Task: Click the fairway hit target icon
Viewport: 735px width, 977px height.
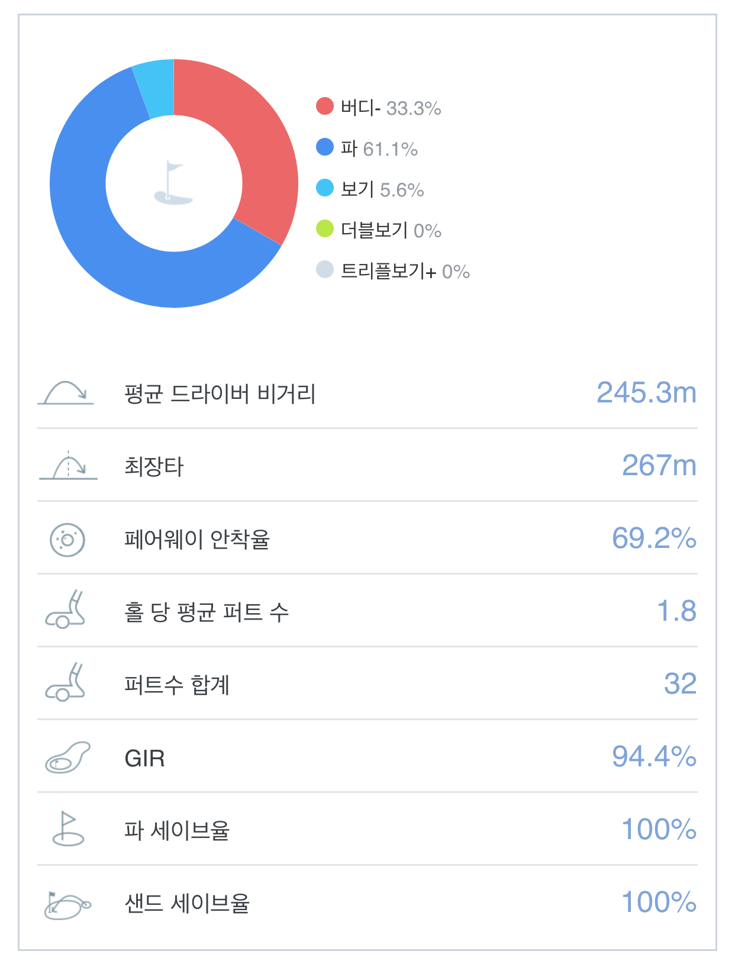Action: [x=67, y=539]
